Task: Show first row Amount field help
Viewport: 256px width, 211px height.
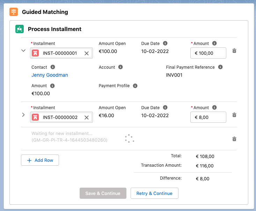Action: coord(214,44)
